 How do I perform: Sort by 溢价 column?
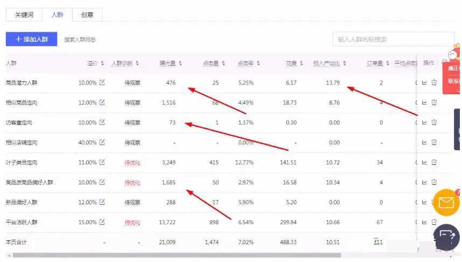coord(102,63)
